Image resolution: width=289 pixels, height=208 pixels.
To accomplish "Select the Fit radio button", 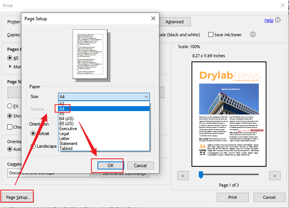I will pos(10,106).
